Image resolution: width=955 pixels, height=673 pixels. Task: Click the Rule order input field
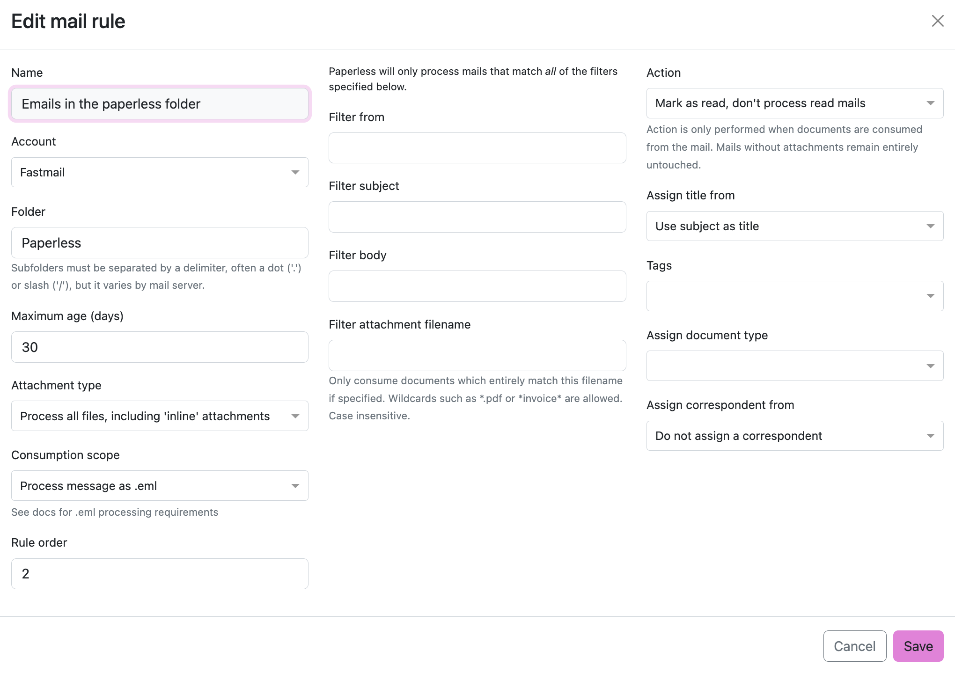159,574
